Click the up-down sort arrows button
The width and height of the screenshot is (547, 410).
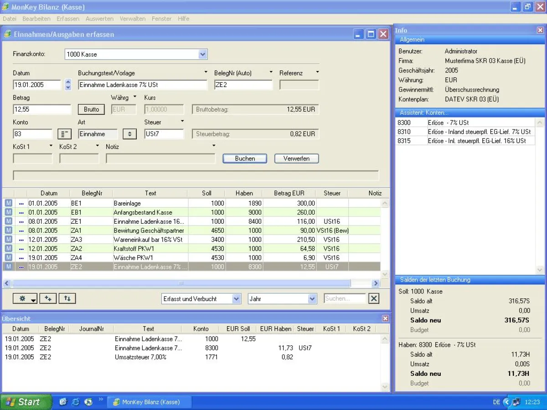[67, 298]
